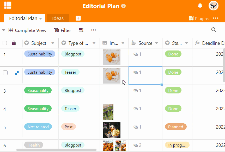Open the apps grid launcher icon
The height and width of the screenshot is (152, 225).
(x=8, y=5)
